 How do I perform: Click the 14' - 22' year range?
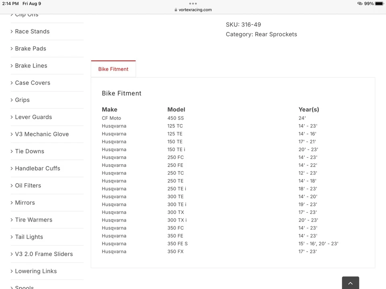308,165
